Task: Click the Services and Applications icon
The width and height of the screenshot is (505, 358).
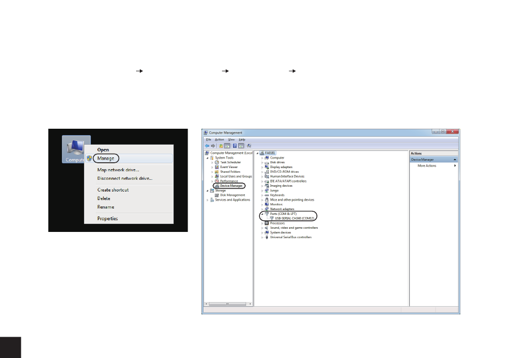Action: pos(212,200)
